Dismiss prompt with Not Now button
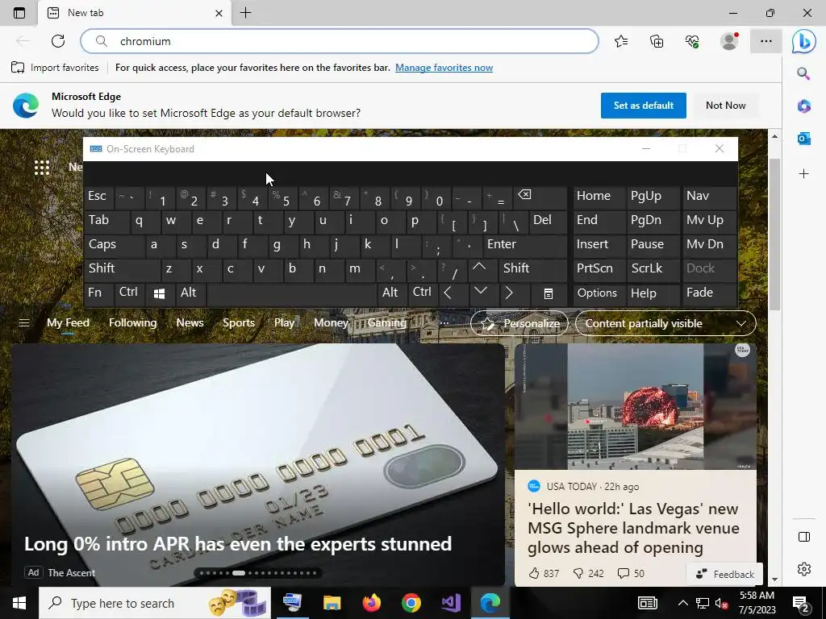The width and height of the screenshot is (826, 619). click(x=725, y=106)
